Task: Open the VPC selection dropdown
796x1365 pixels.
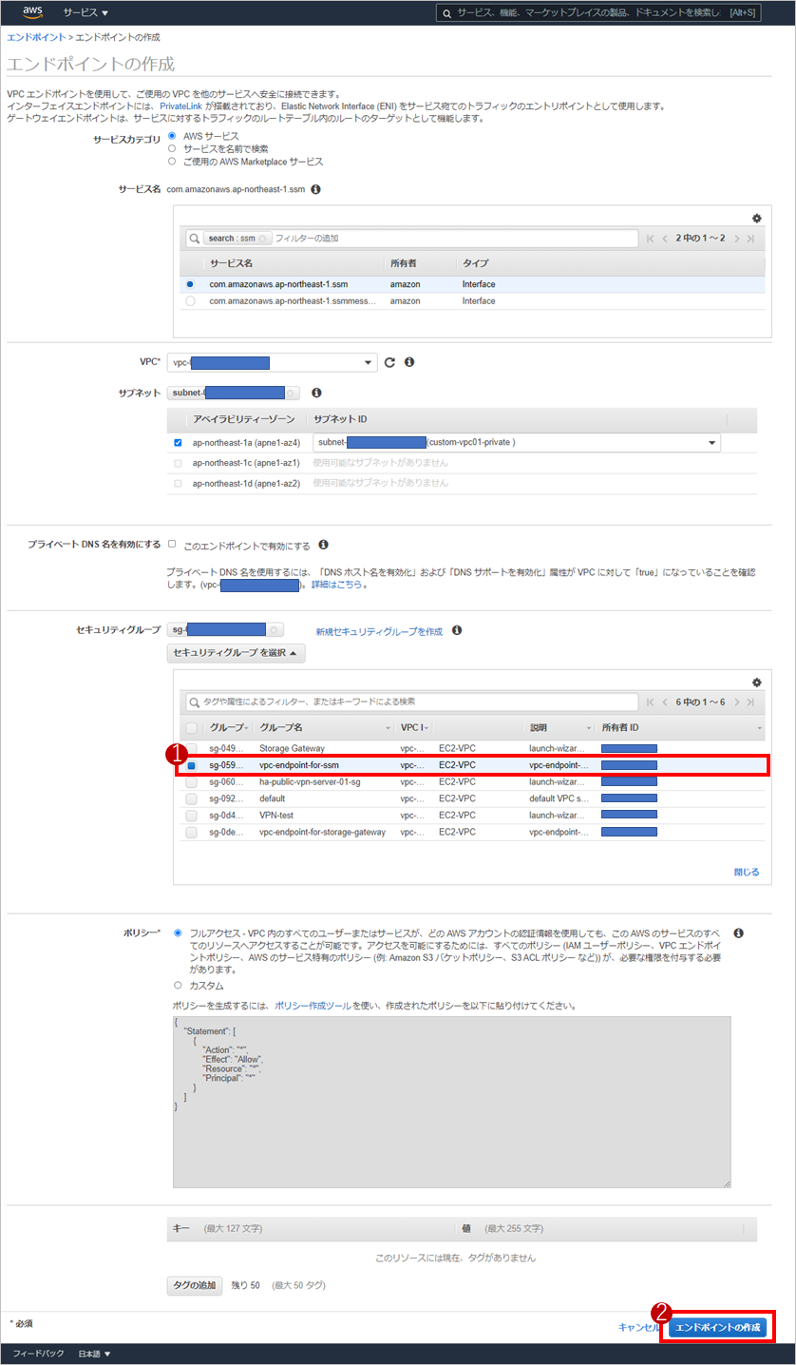Action: [x=272, y=362]
